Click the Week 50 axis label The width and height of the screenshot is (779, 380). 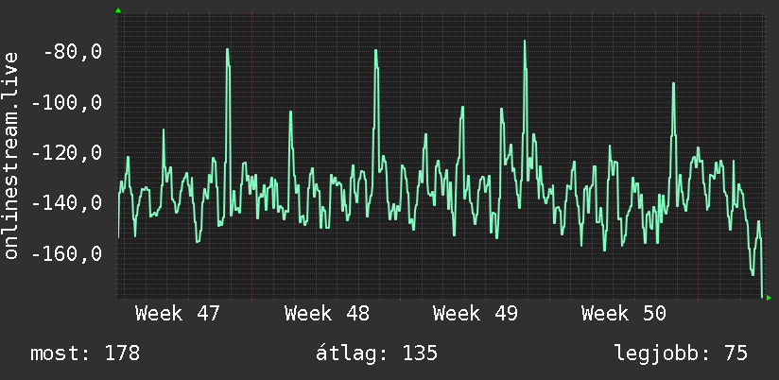(x=624, y=314)
